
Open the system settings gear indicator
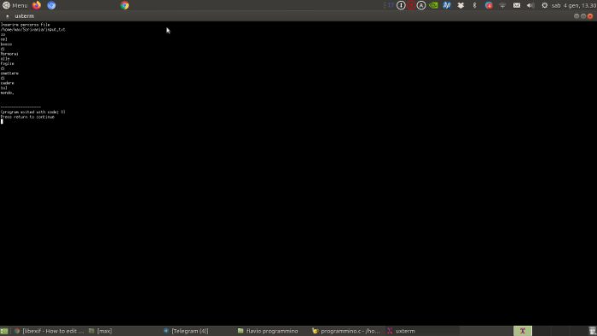pos(544,5)
